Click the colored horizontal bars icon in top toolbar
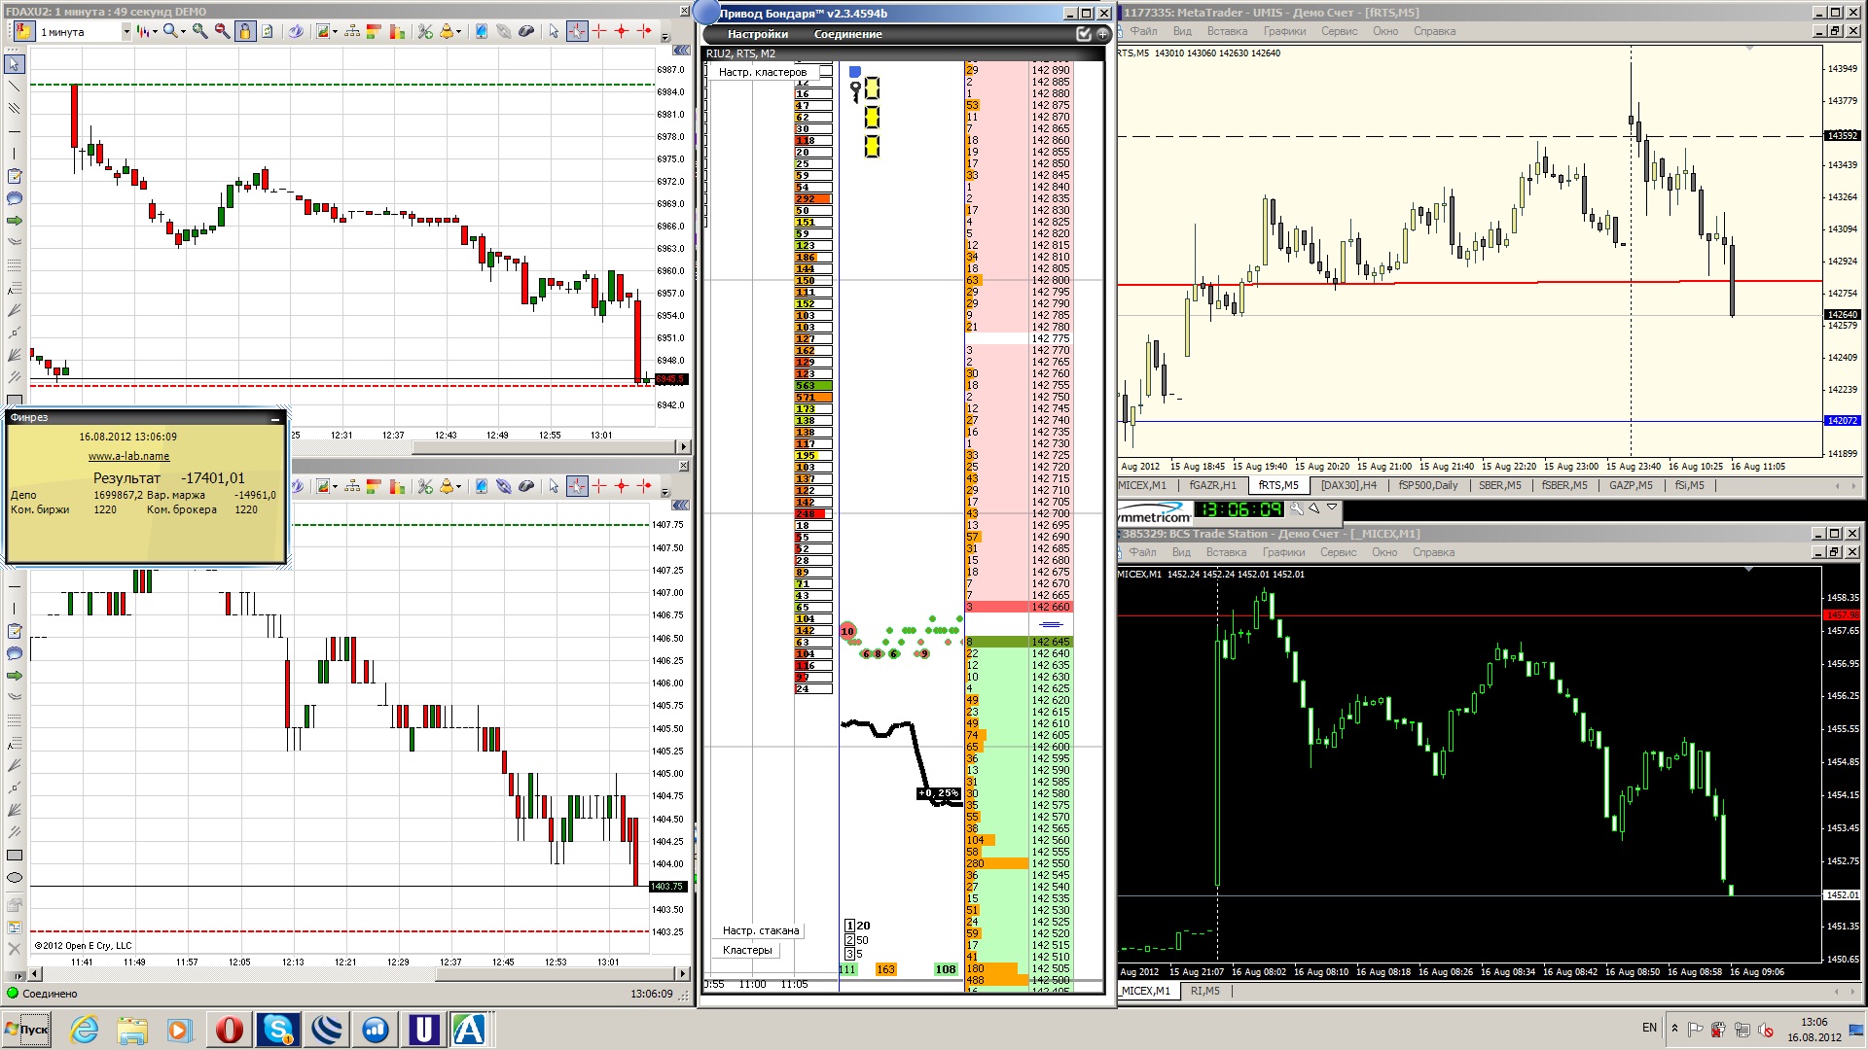The image size is (1868, 1050). tap(375, 32)
